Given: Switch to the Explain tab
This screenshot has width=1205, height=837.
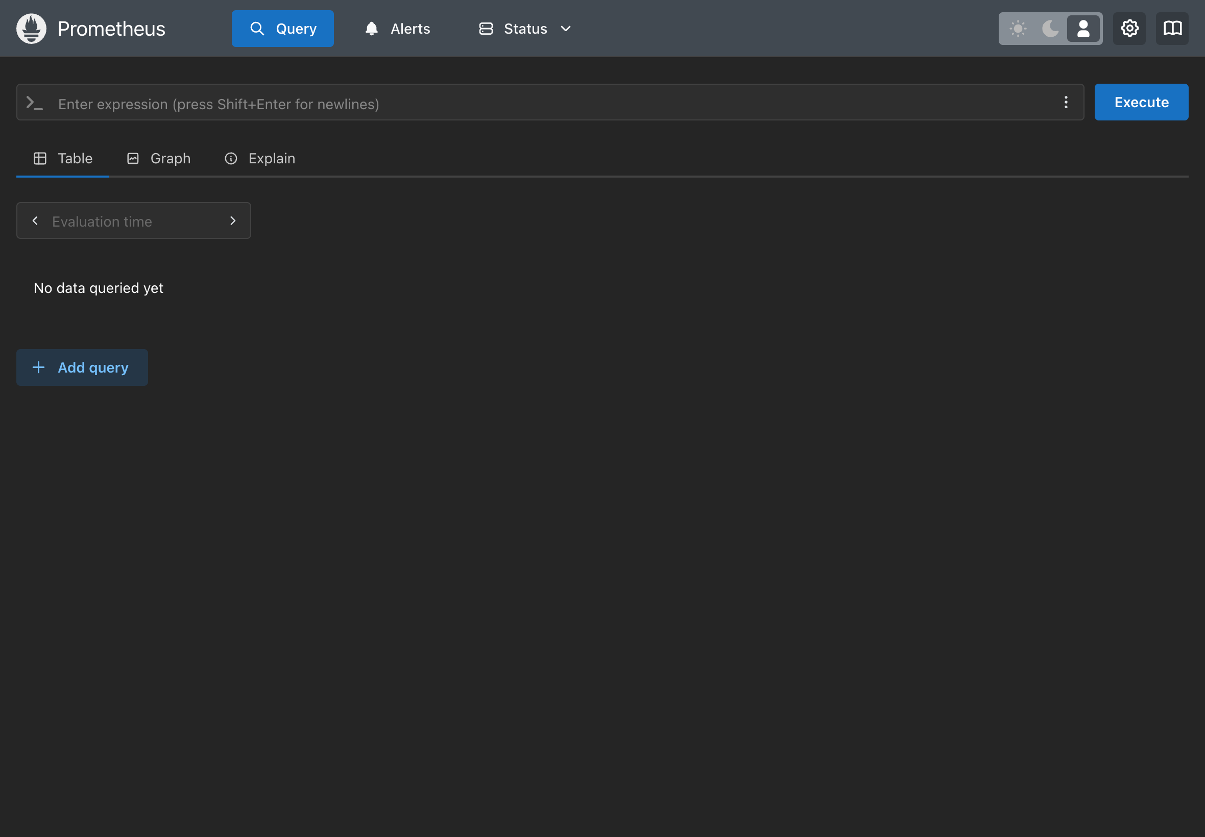Looking at the screenshot, I should pyautogui.click(x=271, y=158).
